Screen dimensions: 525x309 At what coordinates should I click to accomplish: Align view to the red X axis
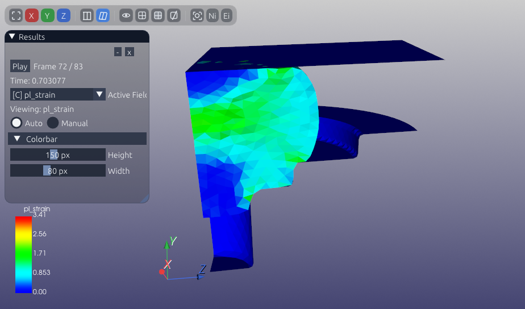point(31,15)
